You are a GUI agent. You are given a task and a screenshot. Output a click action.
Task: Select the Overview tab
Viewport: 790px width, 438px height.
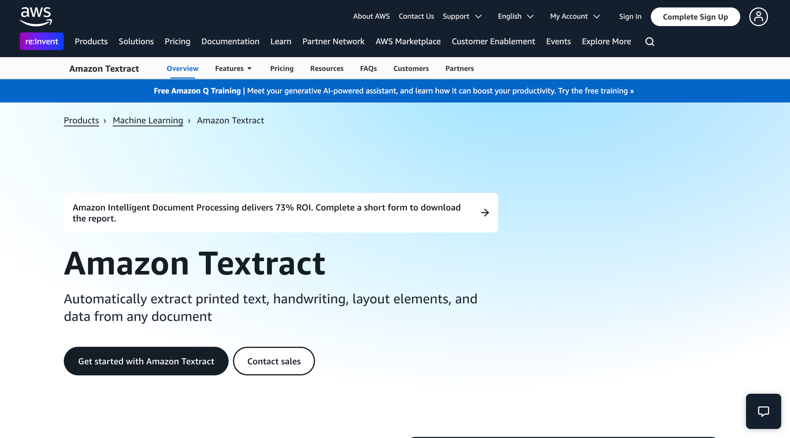182,68
